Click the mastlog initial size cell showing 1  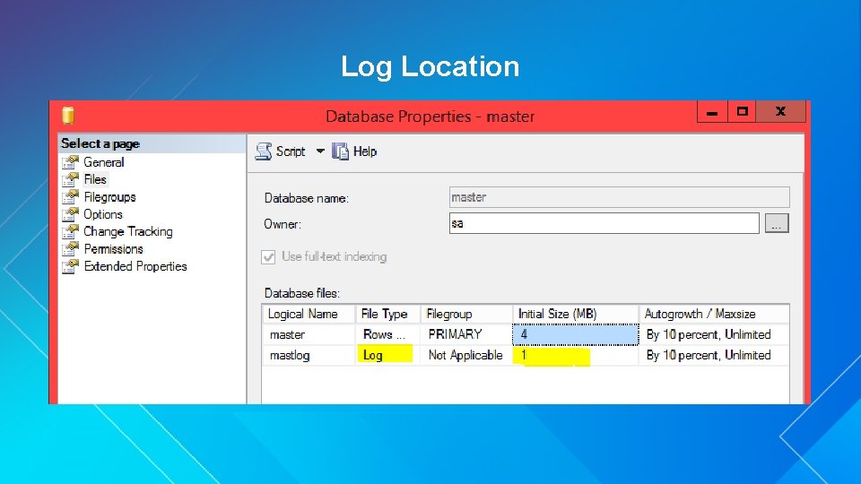coord(576,355)
